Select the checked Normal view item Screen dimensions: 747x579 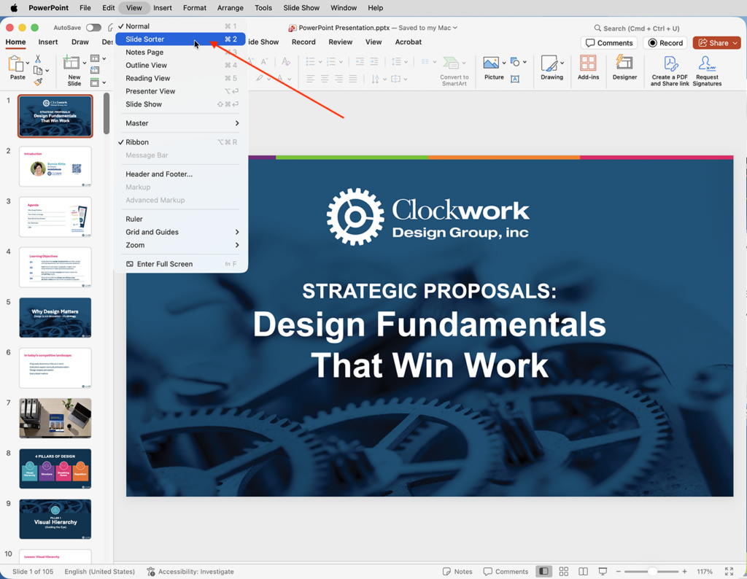click(x=181, y=26)
